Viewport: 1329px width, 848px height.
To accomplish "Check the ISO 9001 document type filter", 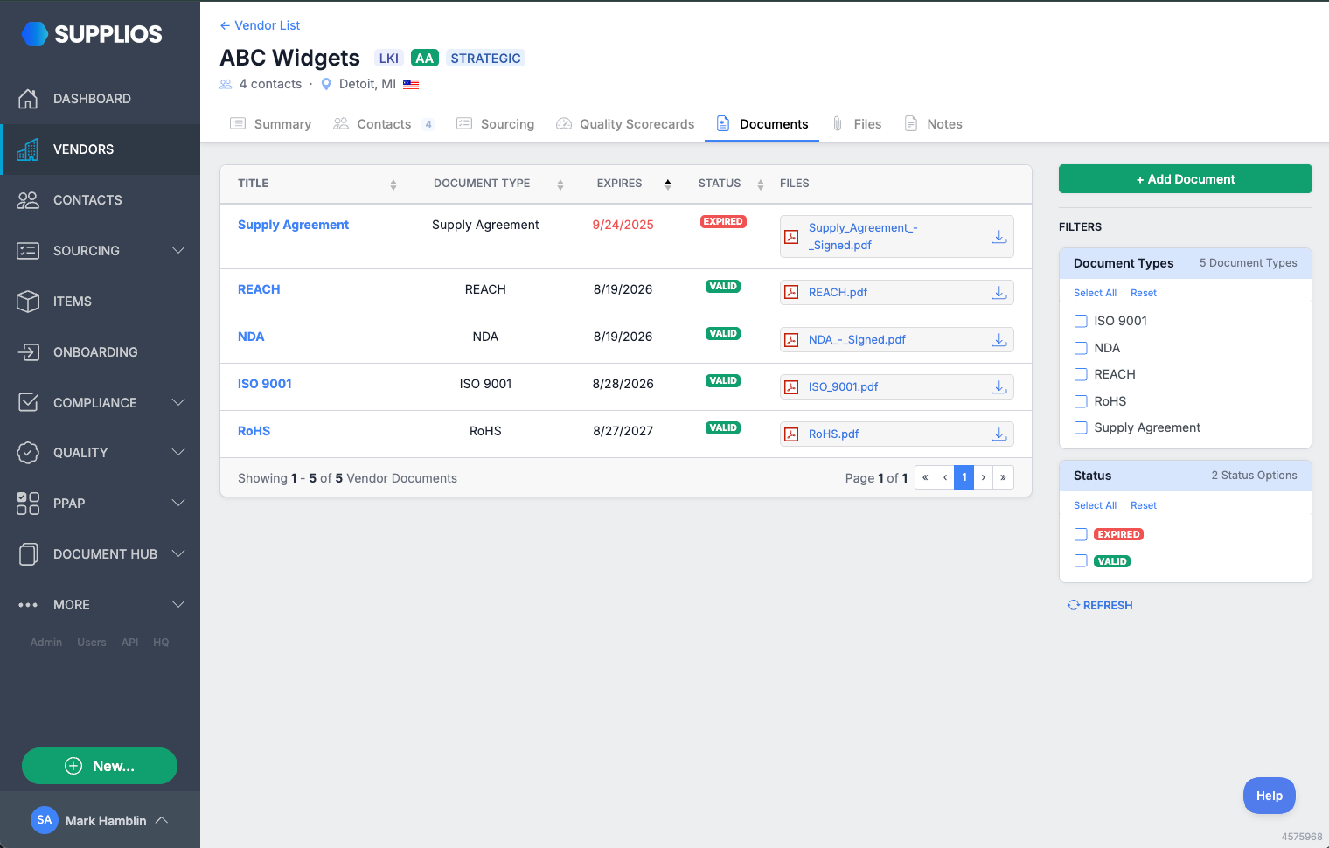I will point(1081,321).
